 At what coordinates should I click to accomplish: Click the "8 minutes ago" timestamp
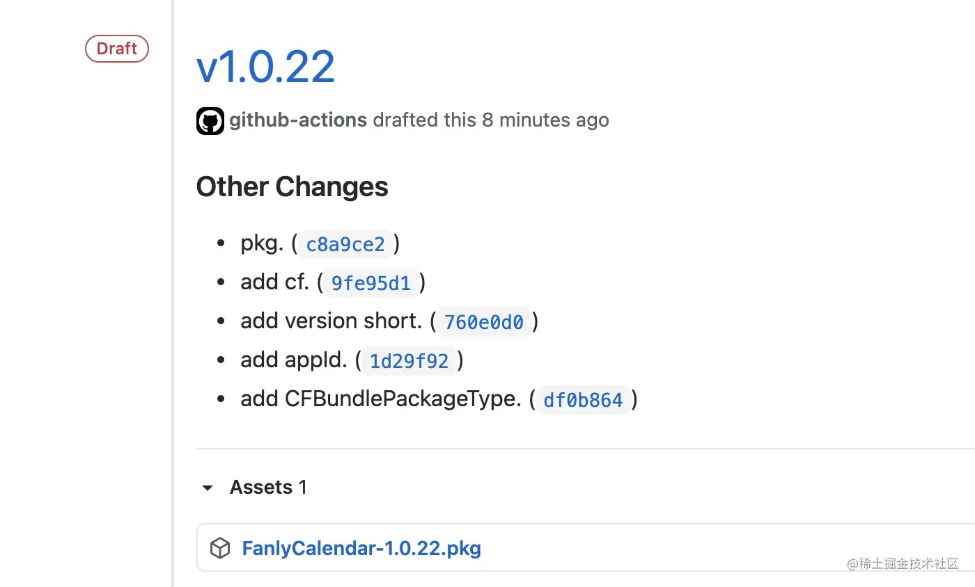click(x=545, y=120)
